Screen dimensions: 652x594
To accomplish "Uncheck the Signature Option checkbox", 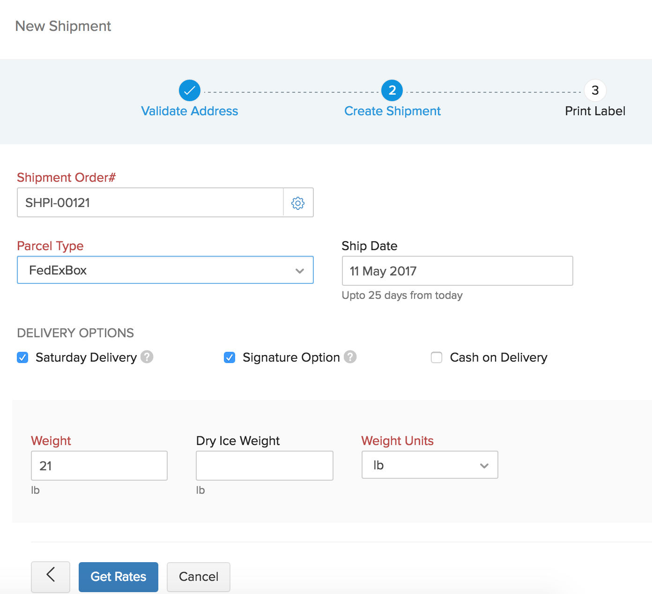I will click(230, 357).
